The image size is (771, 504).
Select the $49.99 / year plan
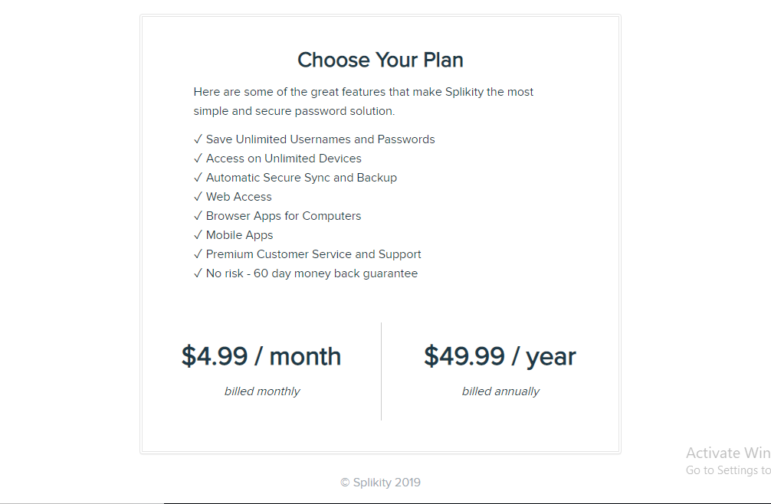tap(500, 356)
